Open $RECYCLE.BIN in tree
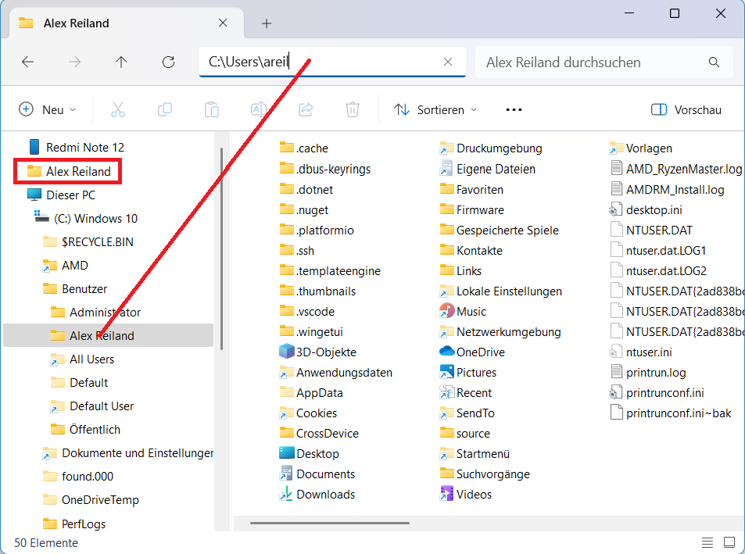745x554 pixels. coord(88,241)
